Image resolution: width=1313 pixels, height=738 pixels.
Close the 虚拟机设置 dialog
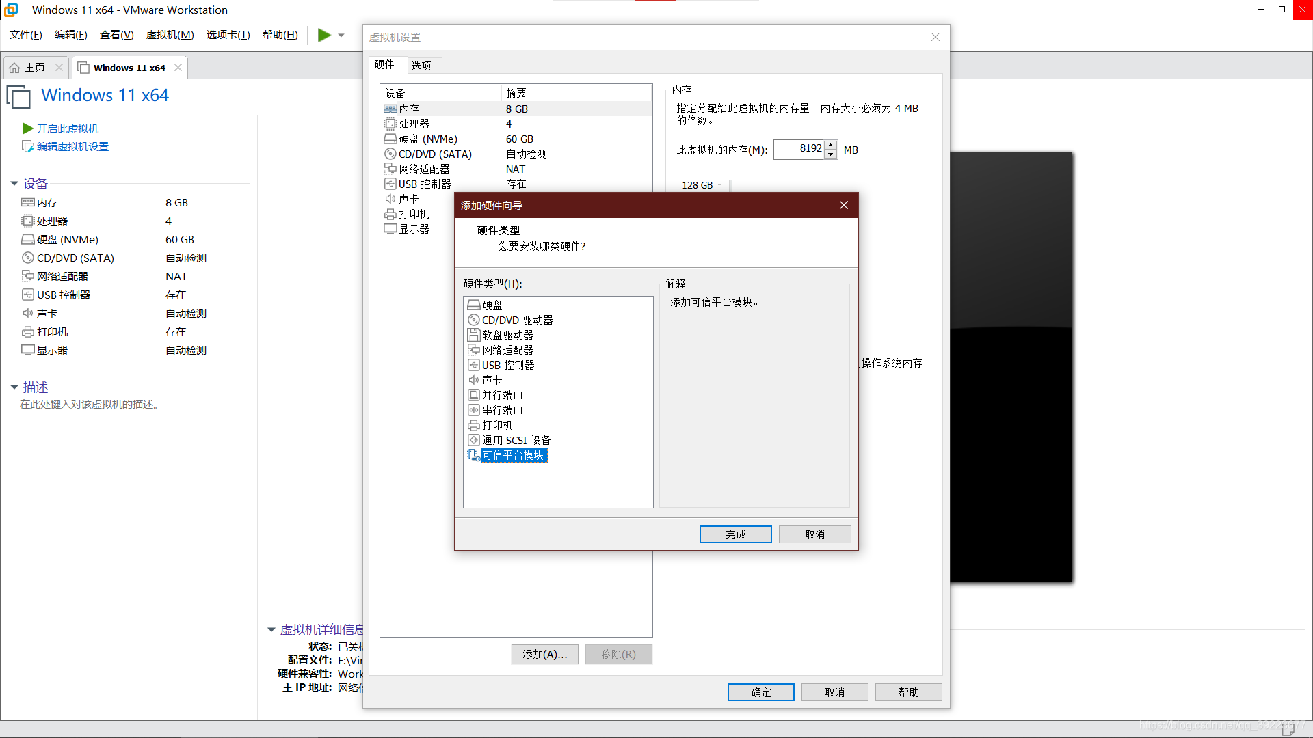pyautogui.click(x=936, y=37)
